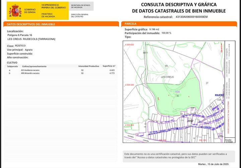Select 'AO Avellanos secano' crop row

(61, 70)
